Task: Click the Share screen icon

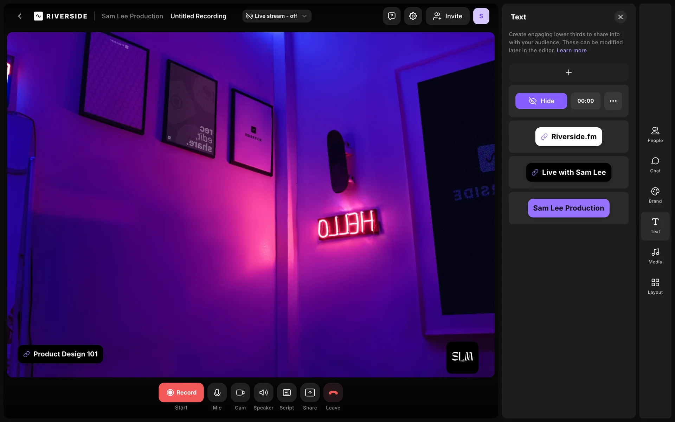Action: 310,392
